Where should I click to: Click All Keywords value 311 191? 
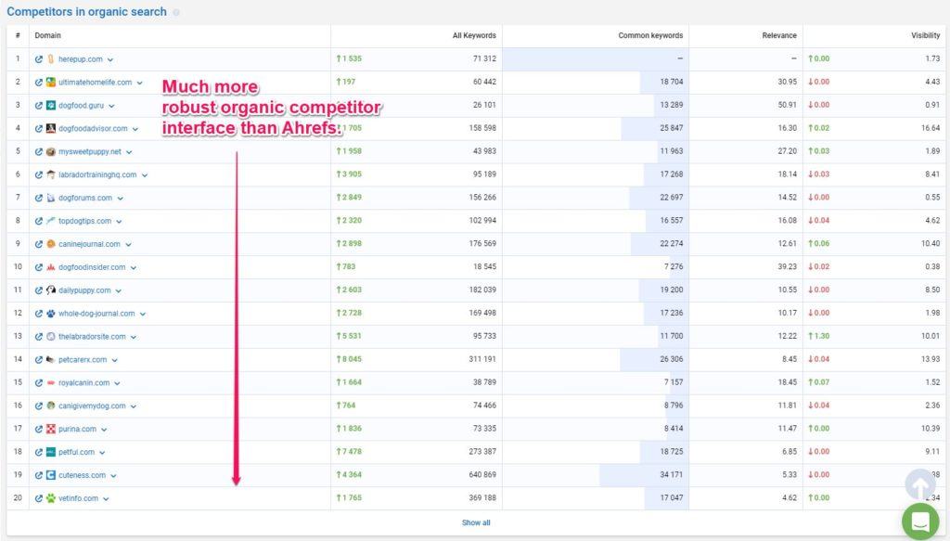click(482, 359)
